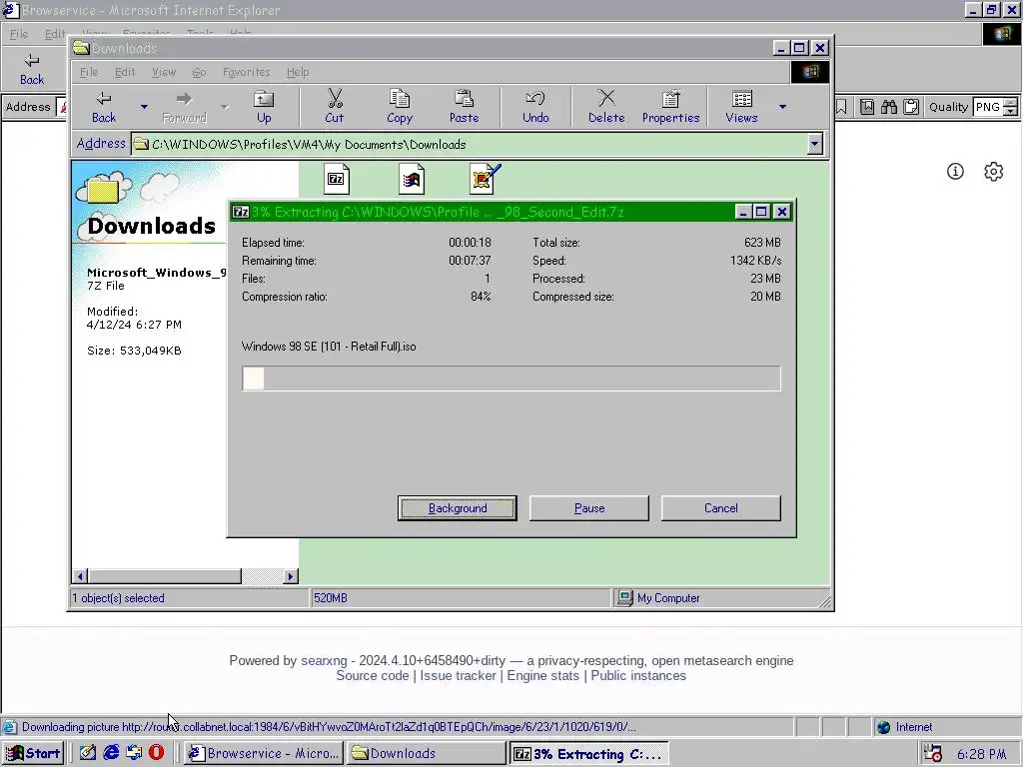
Task: Open the Source code link
Action: point(373,676)
